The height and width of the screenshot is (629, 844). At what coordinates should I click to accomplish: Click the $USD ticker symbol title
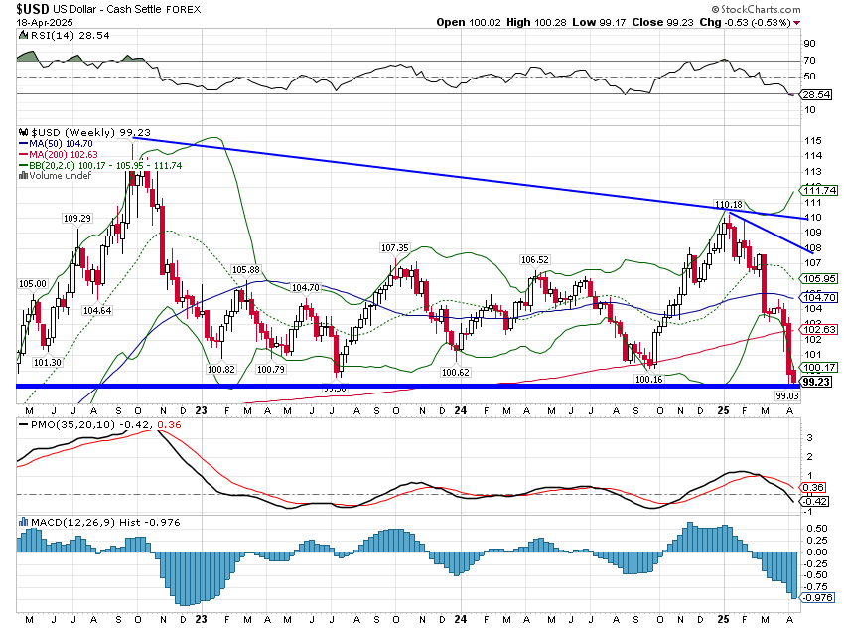pos(35,7)
